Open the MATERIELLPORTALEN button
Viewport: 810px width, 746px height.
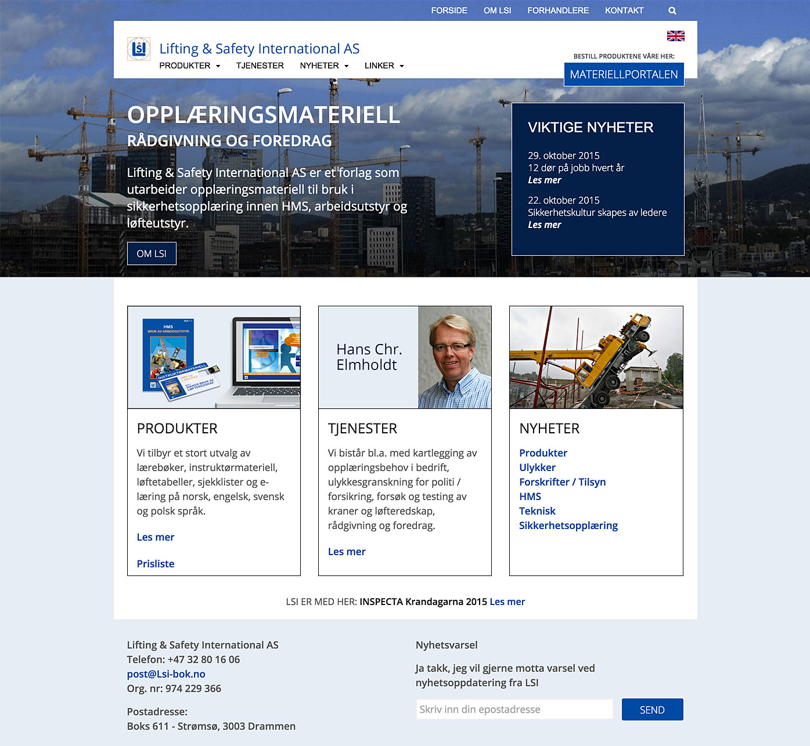(x=624, y=74)
